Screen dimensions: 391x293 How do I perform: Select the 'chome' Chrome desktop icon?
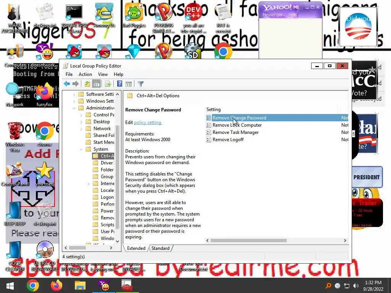coord(45,135)
